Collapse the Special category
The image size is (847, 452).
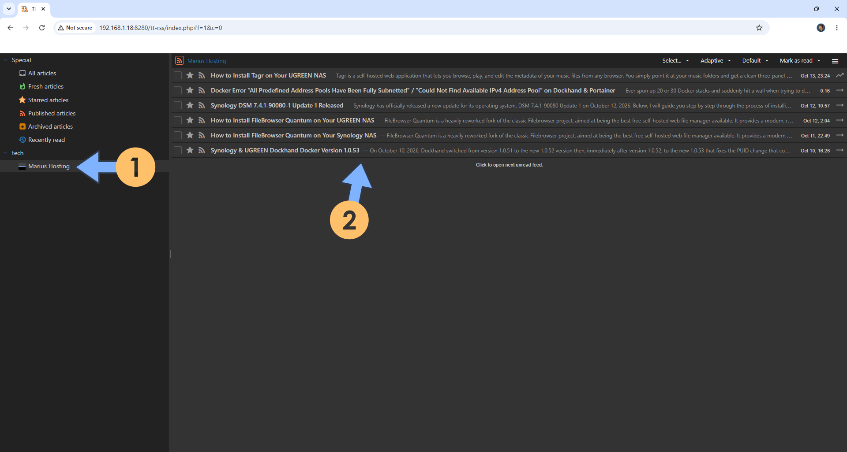coord(5,60)
